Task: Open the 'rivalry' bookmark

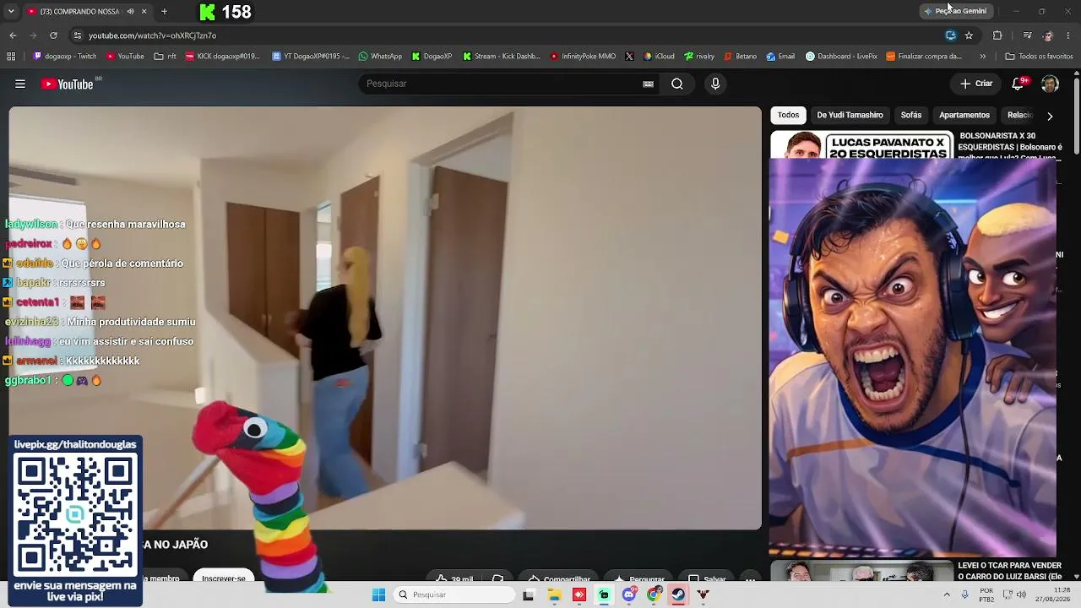Action: (699, 57)
